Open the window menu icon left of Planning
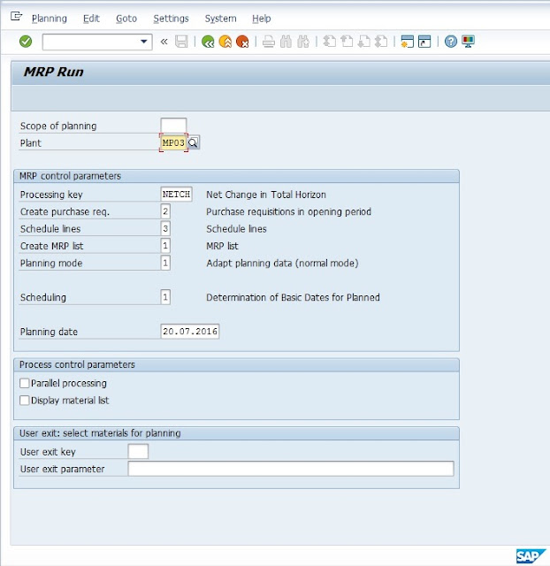The height and width of the screenshot is (566, 550). (16, 16)
